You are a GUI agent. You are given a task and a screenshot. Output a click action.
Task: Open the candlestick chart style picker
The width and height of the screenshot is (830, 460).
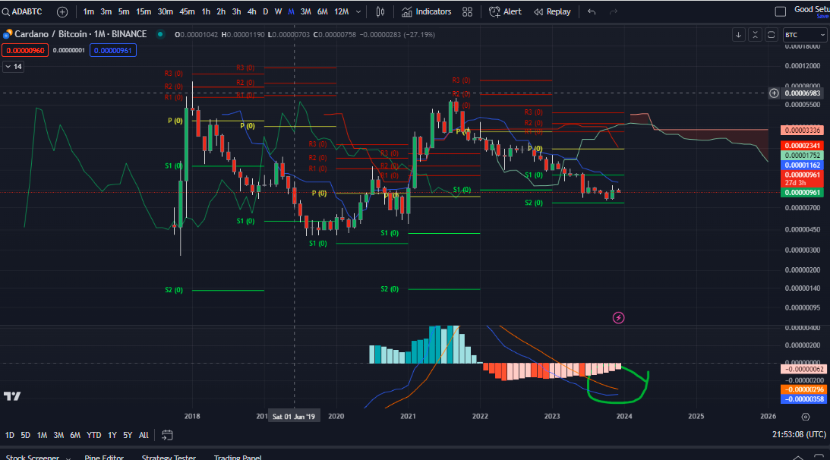coord(380,12)
